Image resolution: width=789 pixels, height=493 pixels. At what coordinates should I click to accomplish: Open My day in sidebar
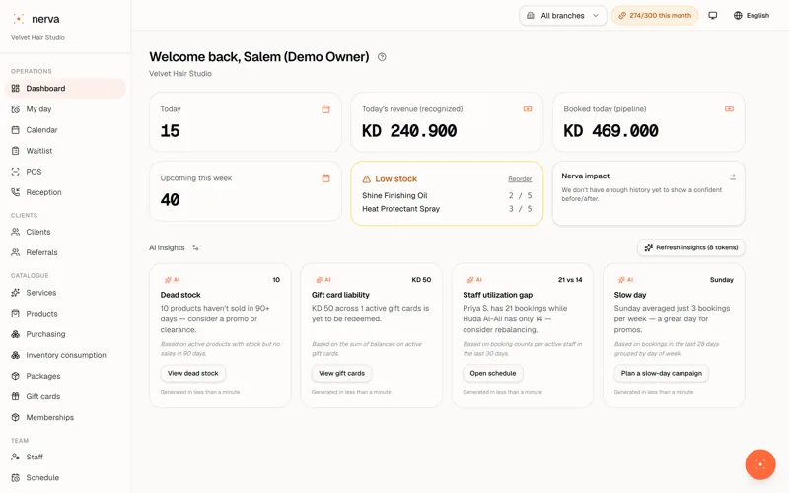[x=65, y=109]
